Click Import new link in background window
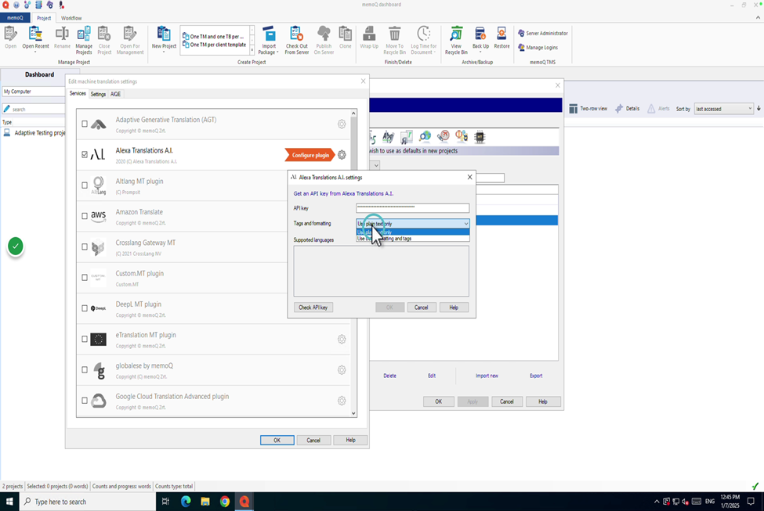This screenshot has height=511, width=764. (x=487, y=376)
